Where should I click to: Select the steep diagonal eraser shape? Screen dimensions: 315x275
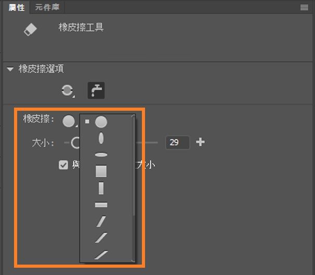pyautogui.click(x=101, y=221)
